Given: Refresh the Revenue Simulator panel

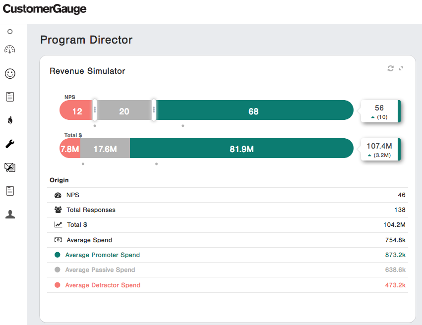Looking at the screenshot, I should [x=391, y=68].
